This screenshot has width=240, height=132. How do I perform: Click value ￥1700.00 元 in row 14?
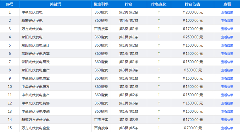[x=193, y=120]
